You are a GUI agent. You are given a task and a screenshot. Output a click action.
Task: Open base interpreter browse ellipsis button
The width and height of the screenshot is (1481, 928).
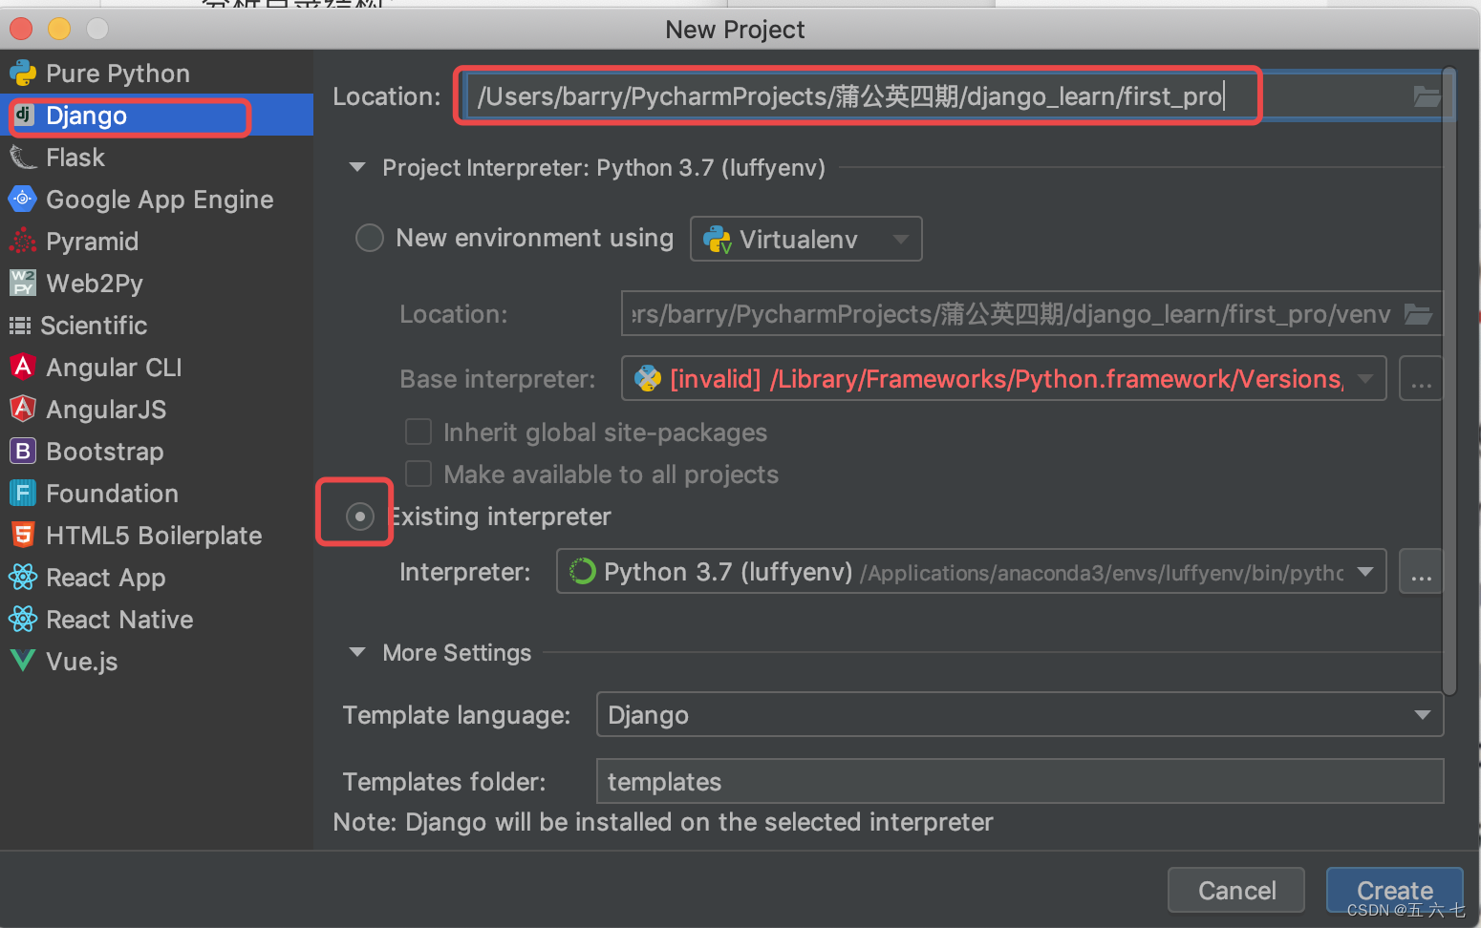(x=1421, y=378)
